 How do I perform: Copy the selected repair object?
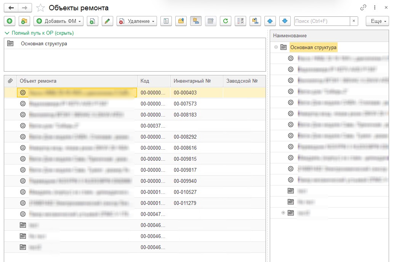coord(92,21)
